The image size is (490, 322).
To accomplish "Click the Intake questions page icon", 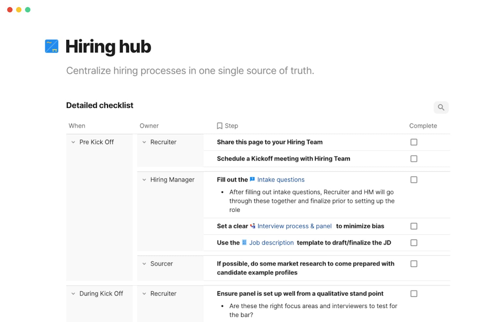I will [x=252, y=179].
